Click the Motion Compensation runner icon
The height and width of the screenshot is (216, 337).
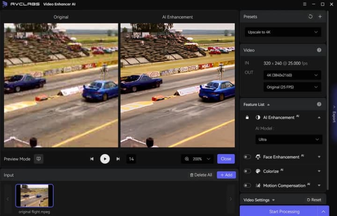[x=258, y=186]
